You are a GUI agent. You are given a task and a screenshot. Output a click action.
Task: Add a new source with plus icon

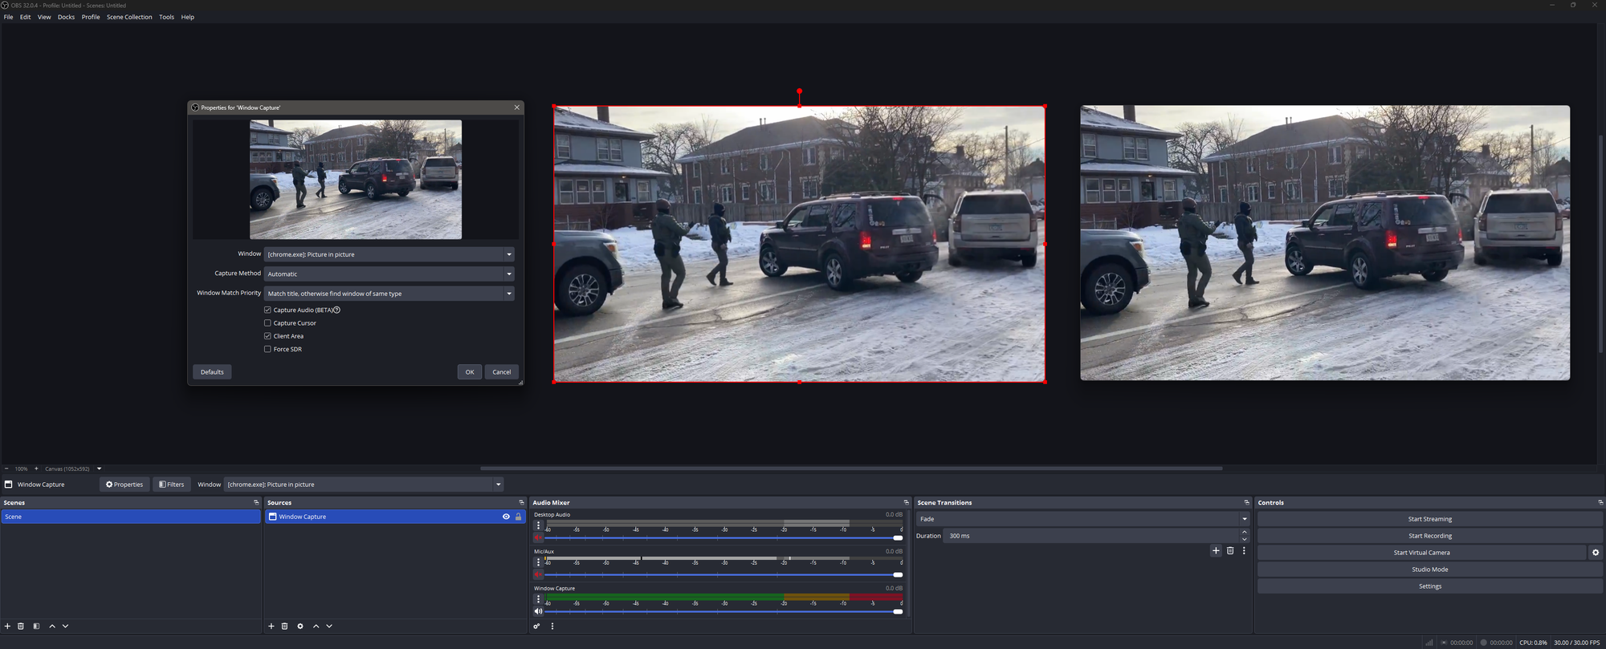[271, 627]
